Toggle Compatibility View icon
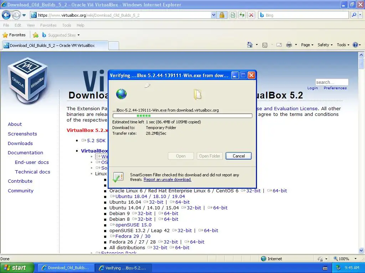Viewport: 365px width, 273px height. pyautogui.click(x=233, y=15)
